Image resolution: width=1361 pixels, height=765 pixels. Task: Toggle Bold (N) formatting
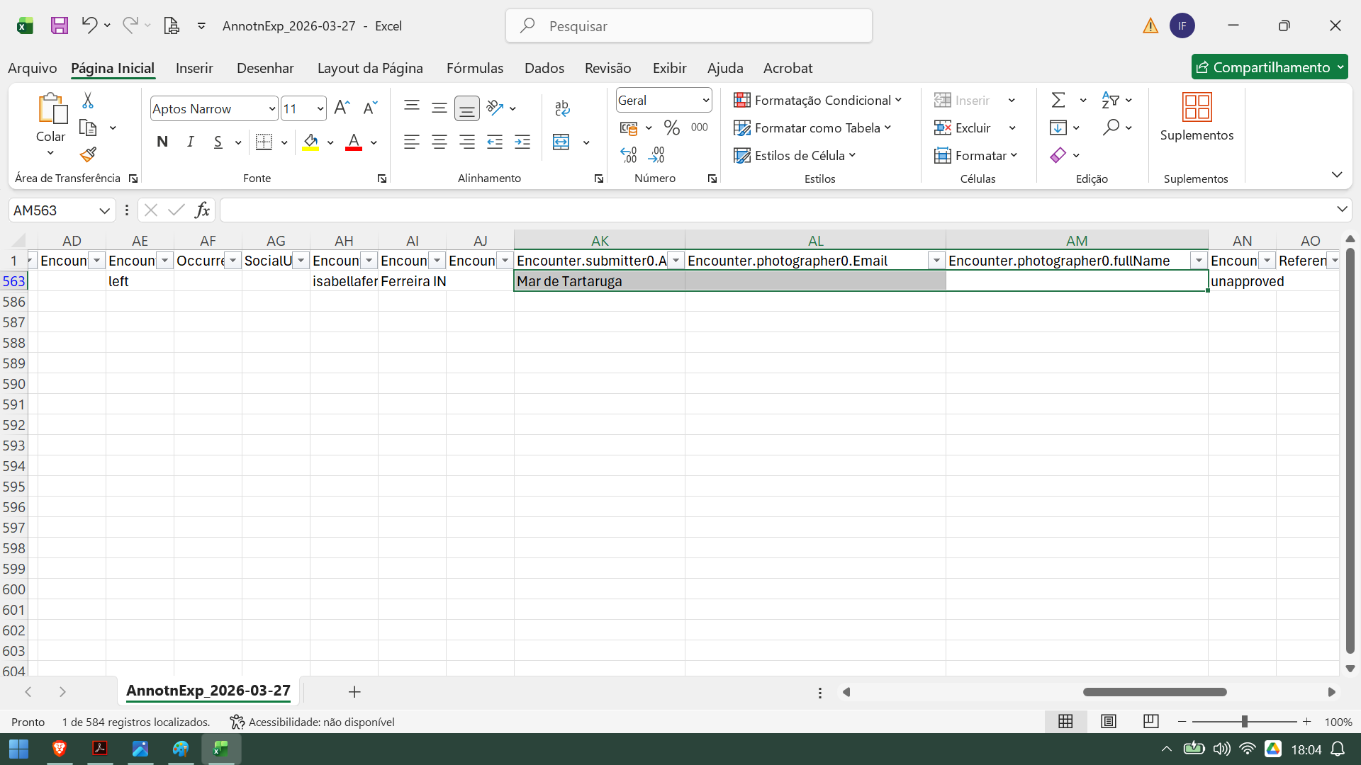tap(162, 142)
